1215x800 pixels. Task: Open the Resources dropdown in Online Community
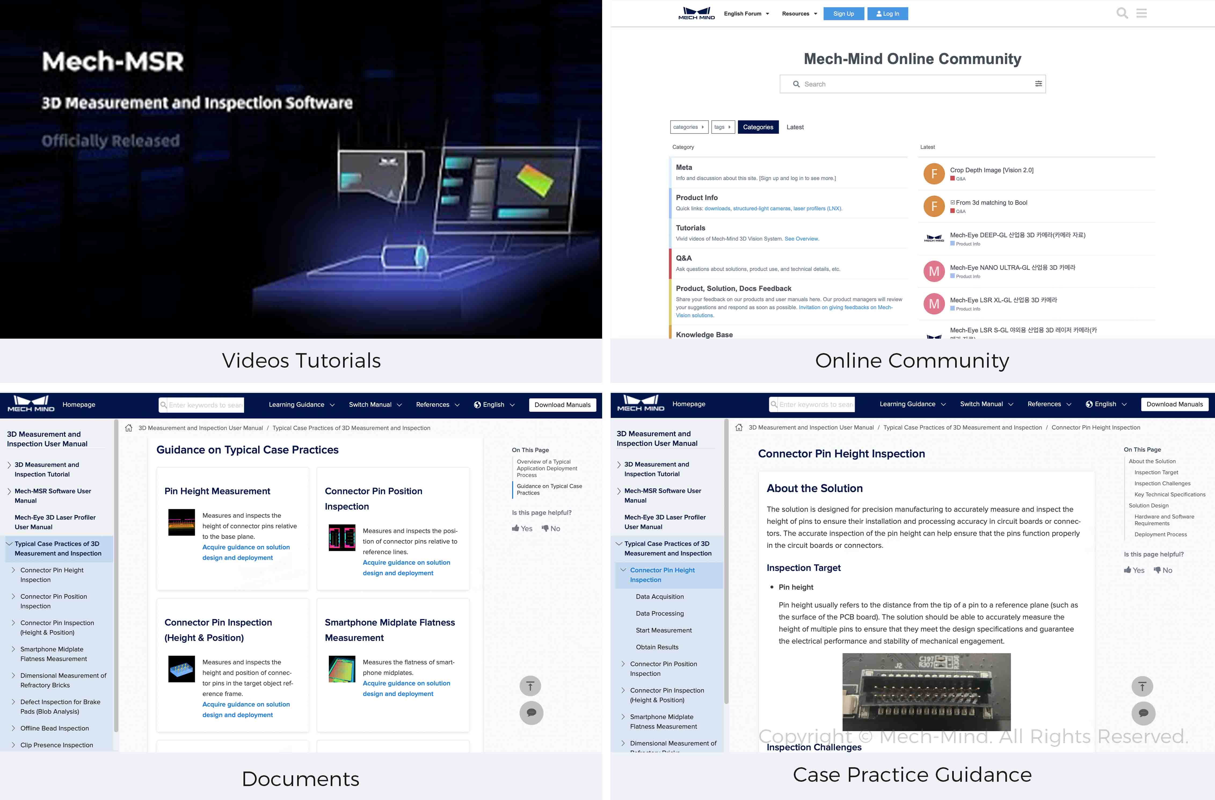point(799,14)
